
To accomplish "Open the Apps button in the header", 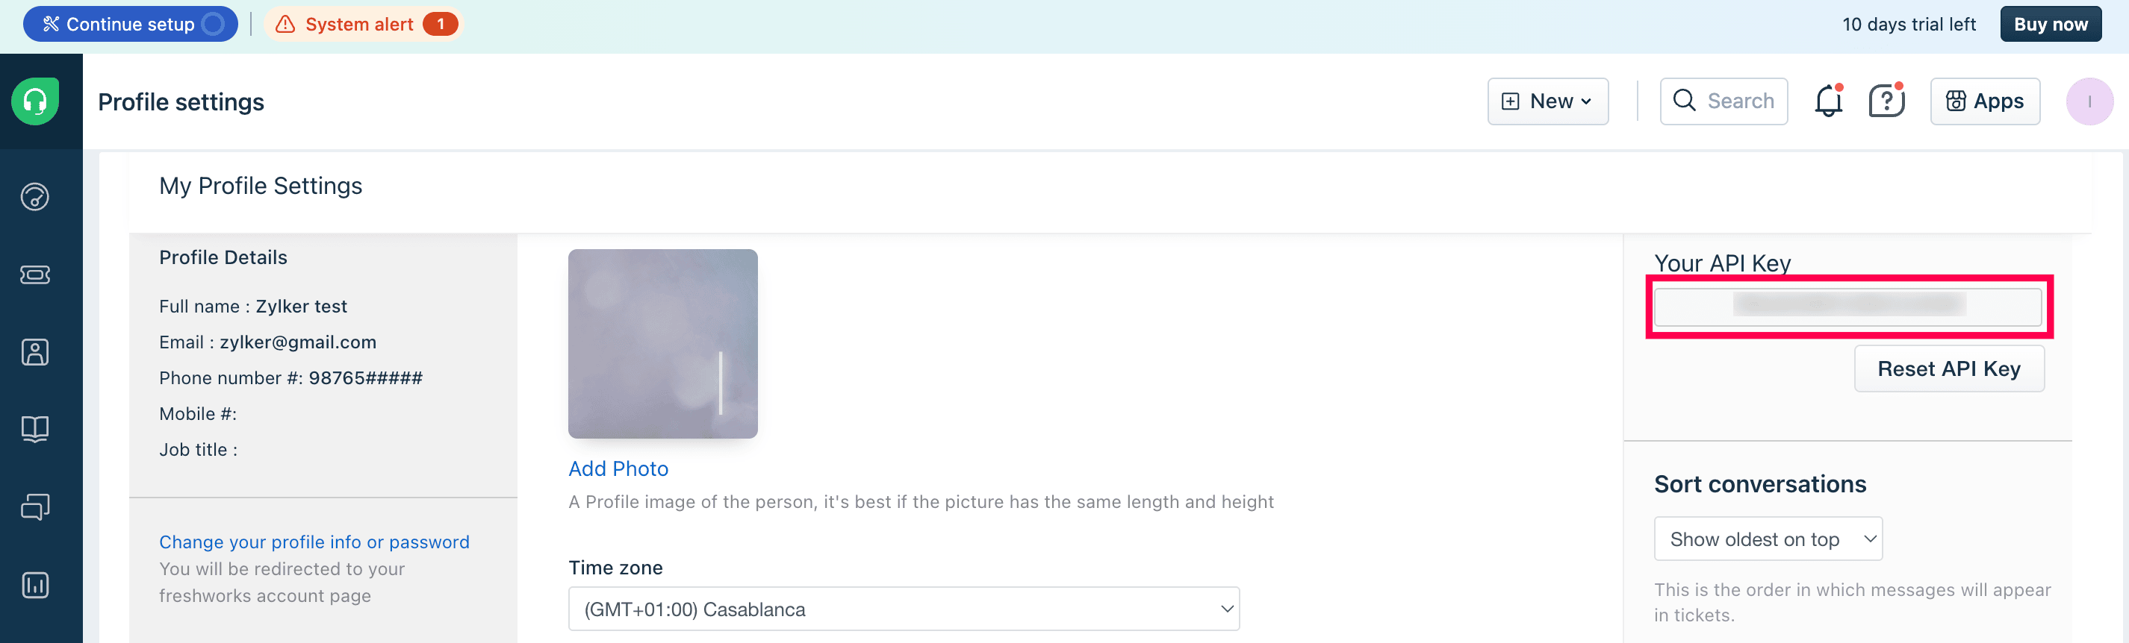I will tap(1984, 101).
